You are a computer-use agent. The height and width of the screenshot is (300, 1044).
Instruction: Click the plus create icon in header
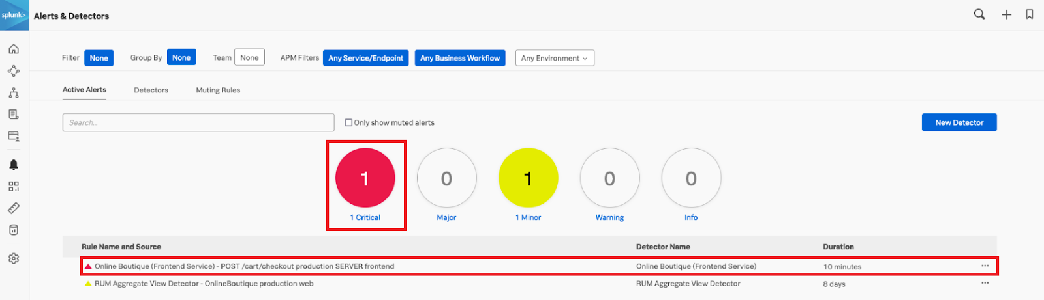click(1007, 14)
